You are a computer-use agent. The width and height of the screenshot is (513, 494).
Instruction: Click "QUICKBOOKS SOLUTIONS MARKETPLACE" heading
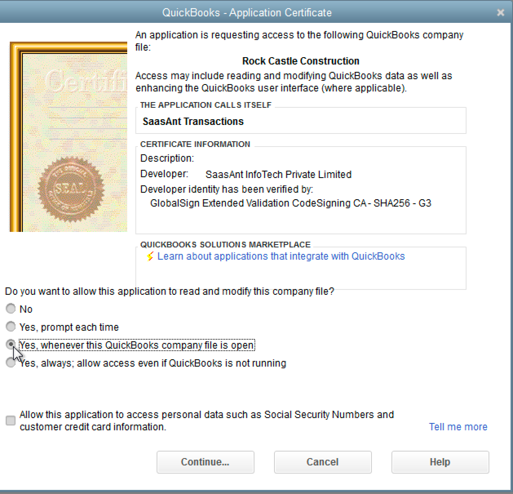tap(226, 245)
